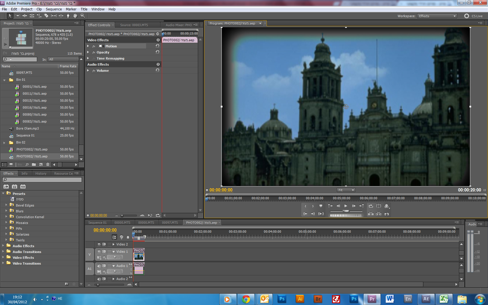Switch to the History tab

tap(41, 173)
